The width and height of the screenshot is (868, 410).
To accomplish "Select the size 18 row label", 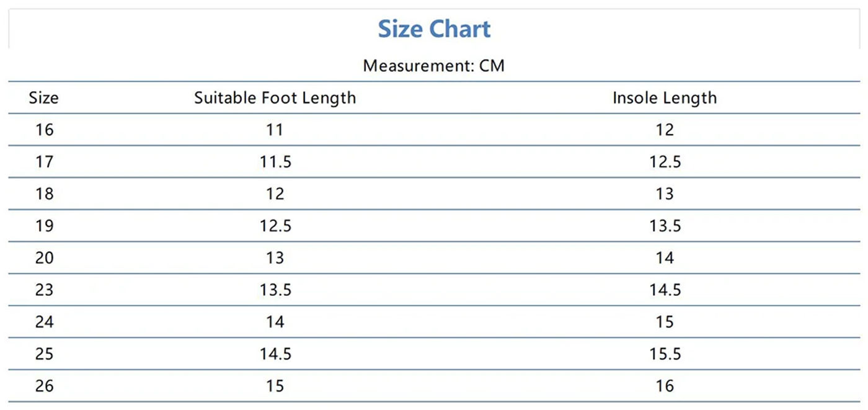I will coord(44,194).
